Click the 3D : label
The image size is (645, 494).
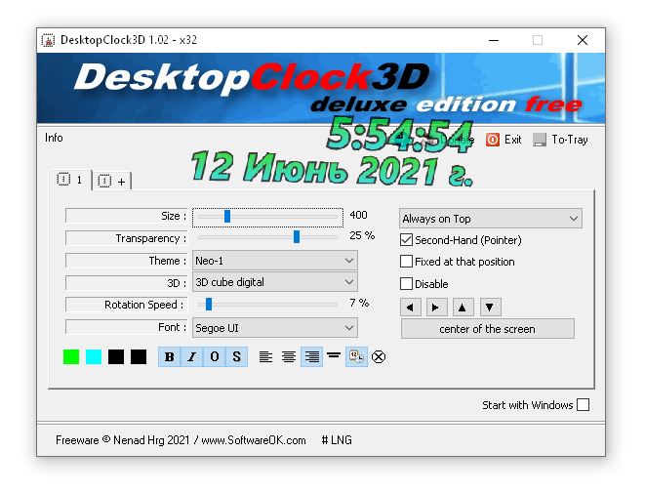(x=126, y=283)
